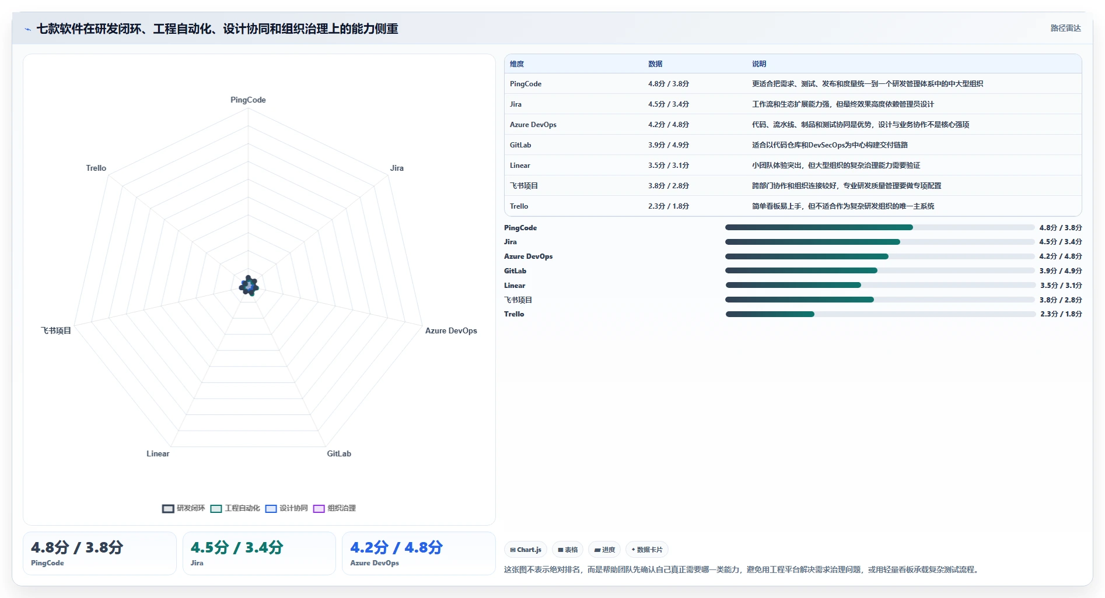The width and height of the screenshot is (1105, 598).
Task: Toggle the 研发闭环 legend box
Action: [168, 509]
